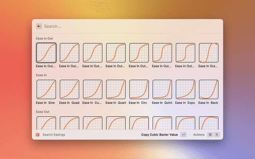255x159 pixels.
Task: Pick the first thumbnail in Ease Out row
Action: 46,123
